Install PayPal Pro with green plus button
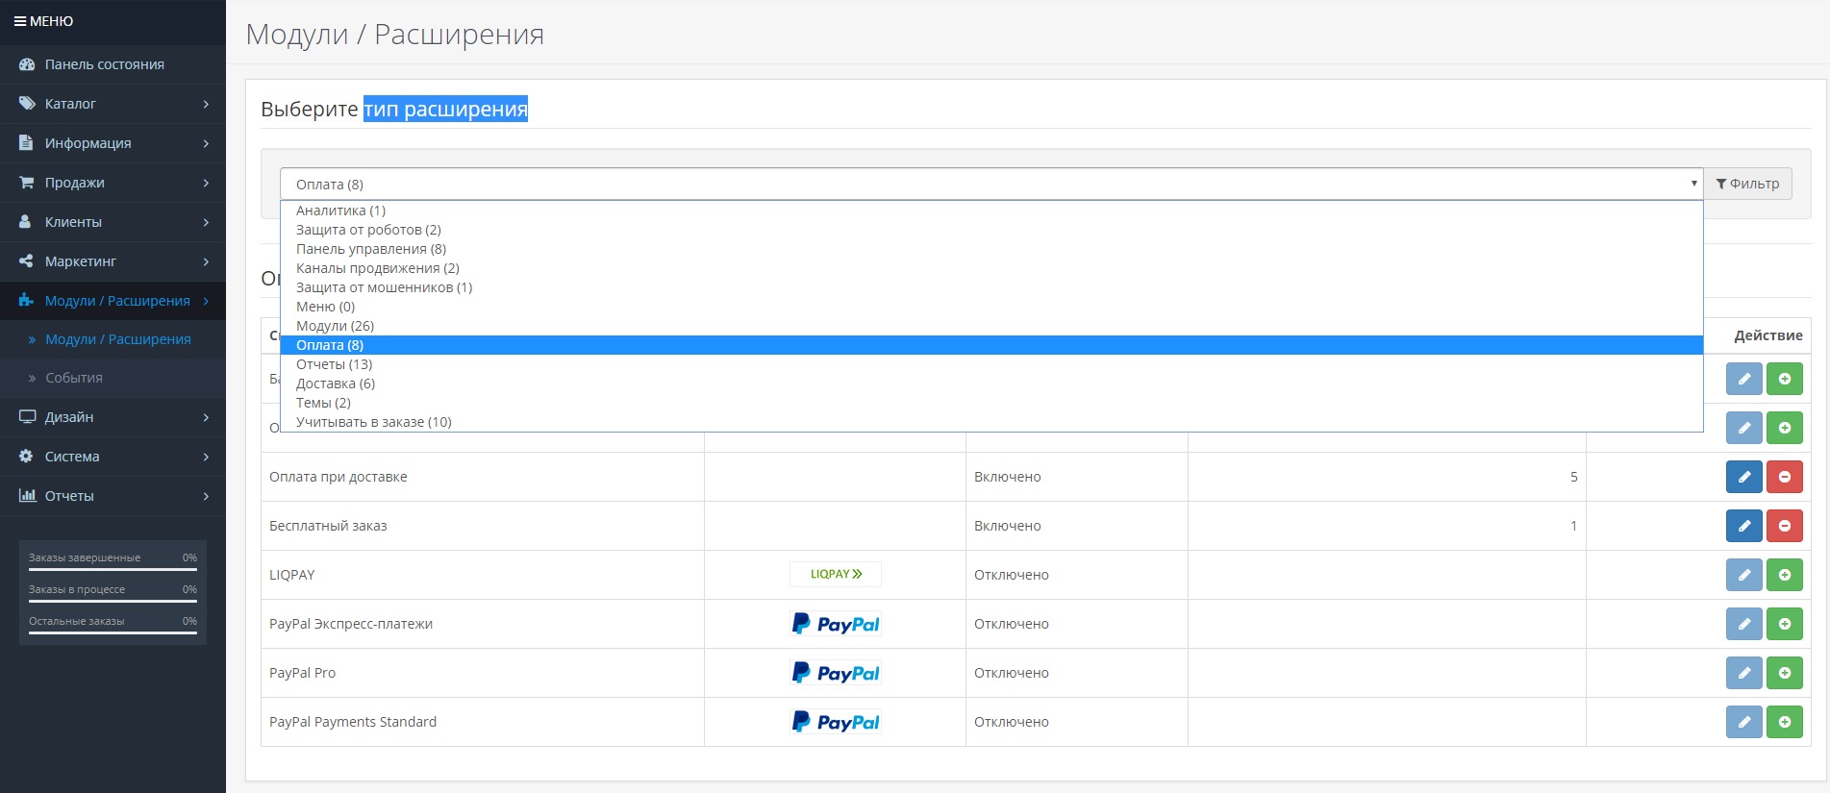The height and width of the screenshot is (793, 1830). coord(1784,673)
